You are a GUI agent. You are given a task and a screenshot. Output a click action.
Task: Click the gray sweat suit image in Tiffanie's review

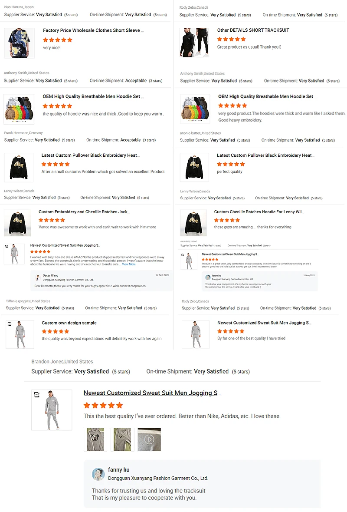(x=20, y=334)
